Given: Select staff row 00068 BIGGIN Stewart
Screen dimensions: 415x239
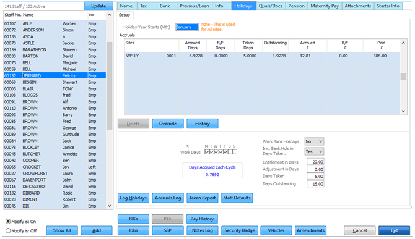Looking at the screenshot, I should [x=55, y=82].
